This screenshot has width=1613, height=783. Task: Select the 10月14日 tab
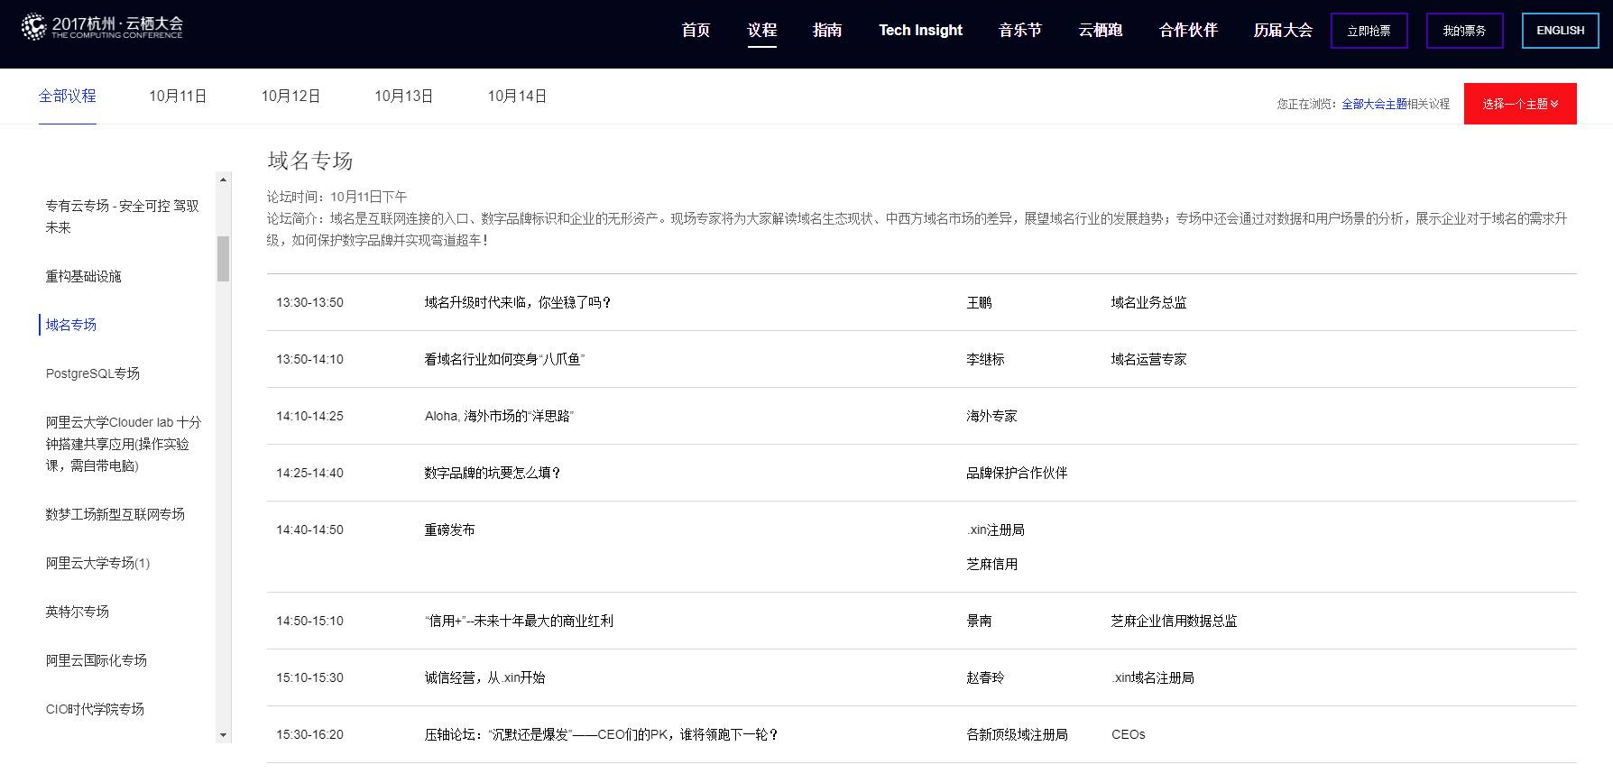coord(517,96)
